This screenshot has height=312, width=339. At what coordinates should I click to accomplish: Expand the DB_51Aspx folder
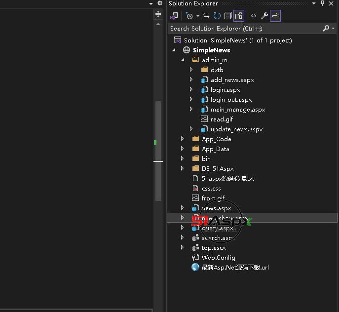click(x=182, y=168)
